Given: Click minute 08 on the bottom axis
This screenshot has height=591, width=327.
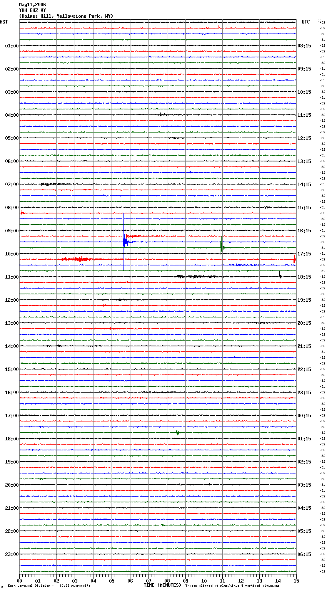Looking at the screenshot, I should [x=167, y=581].
